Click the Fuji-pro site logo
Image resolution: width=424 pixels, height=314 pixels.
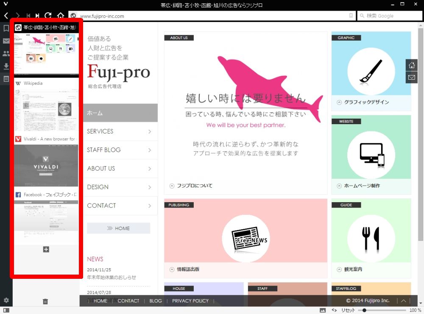[118, 72]
